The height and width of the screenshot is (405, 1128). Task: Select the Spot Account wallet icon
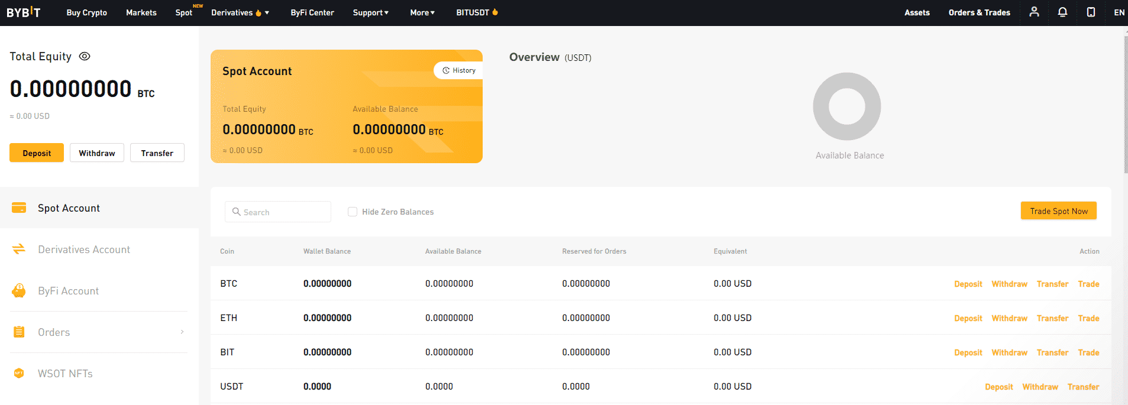coord(19,208)
